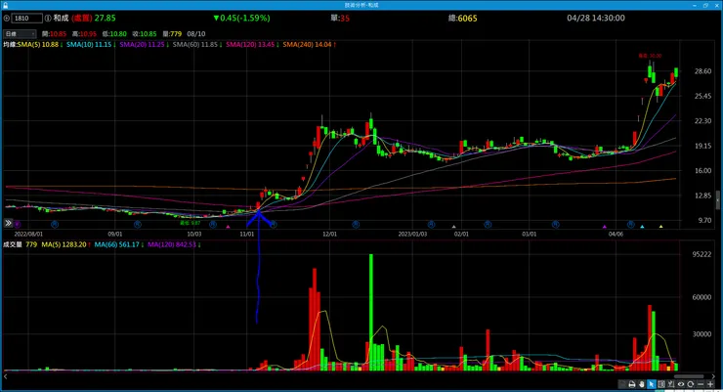Click the 12/01 date label on the axis
Image resolution: width=723 pixels, height=392 pixels.
(329, 235)
